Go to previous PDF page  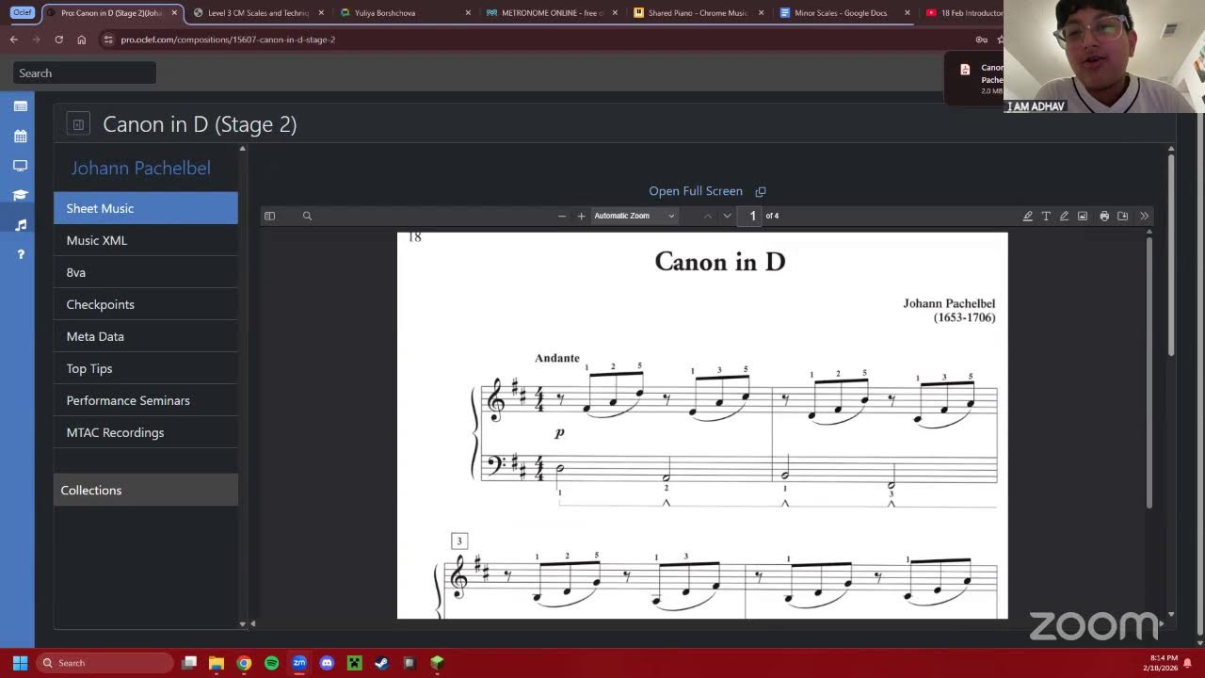pos(708,216)
